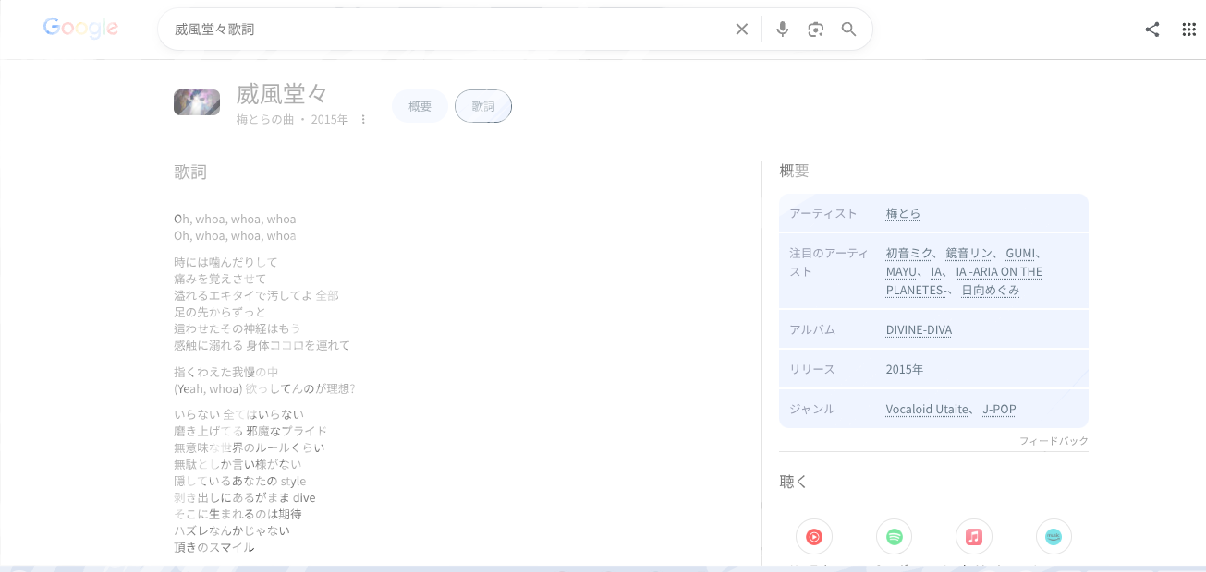The image size is (1206, 572).
Task: Click the 概要 panel heading
Action: pyautogui.click(x=795, y=171)
